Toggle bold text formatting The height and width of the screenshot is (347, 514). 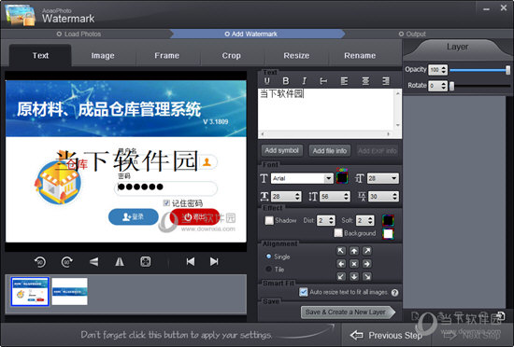286,81
